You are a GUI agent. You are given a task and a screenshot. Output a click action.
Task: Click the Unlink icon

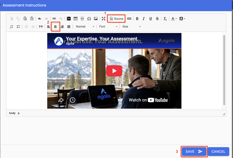pyautogui.click(x=61, y=19)
